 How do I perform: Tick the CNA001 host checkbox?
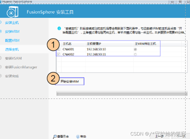(59, 49)
